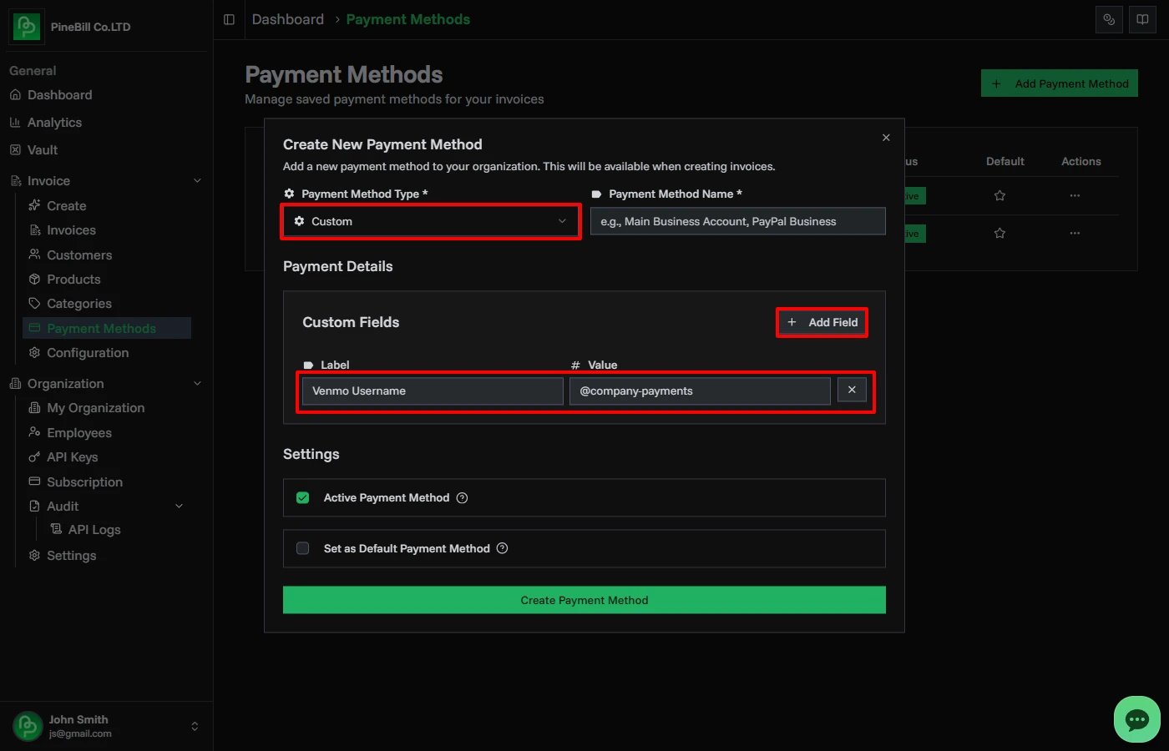Collapse the sidebar using the panel toggle icon
The height and width of the screenshot is (751, 1169).
229,19
